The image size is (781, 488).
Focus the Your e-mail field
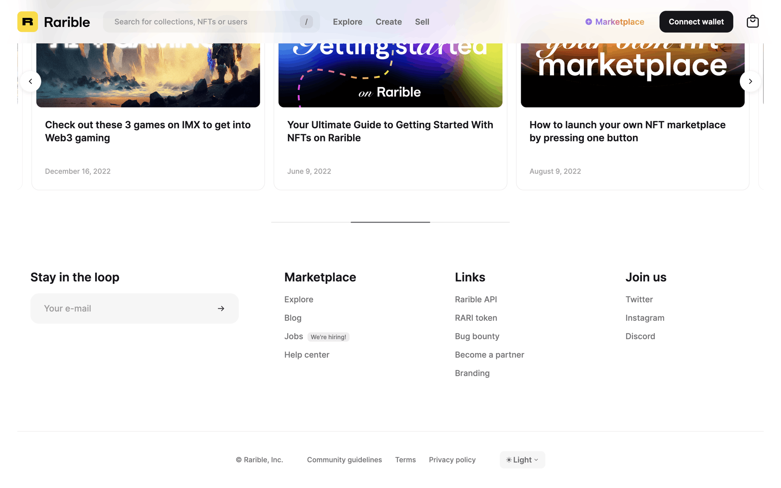click(x=135, y=309)
